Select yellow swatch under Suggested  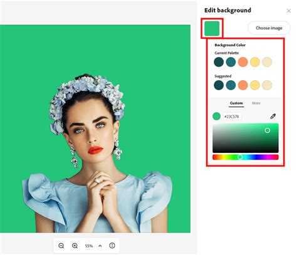point(255,85)
